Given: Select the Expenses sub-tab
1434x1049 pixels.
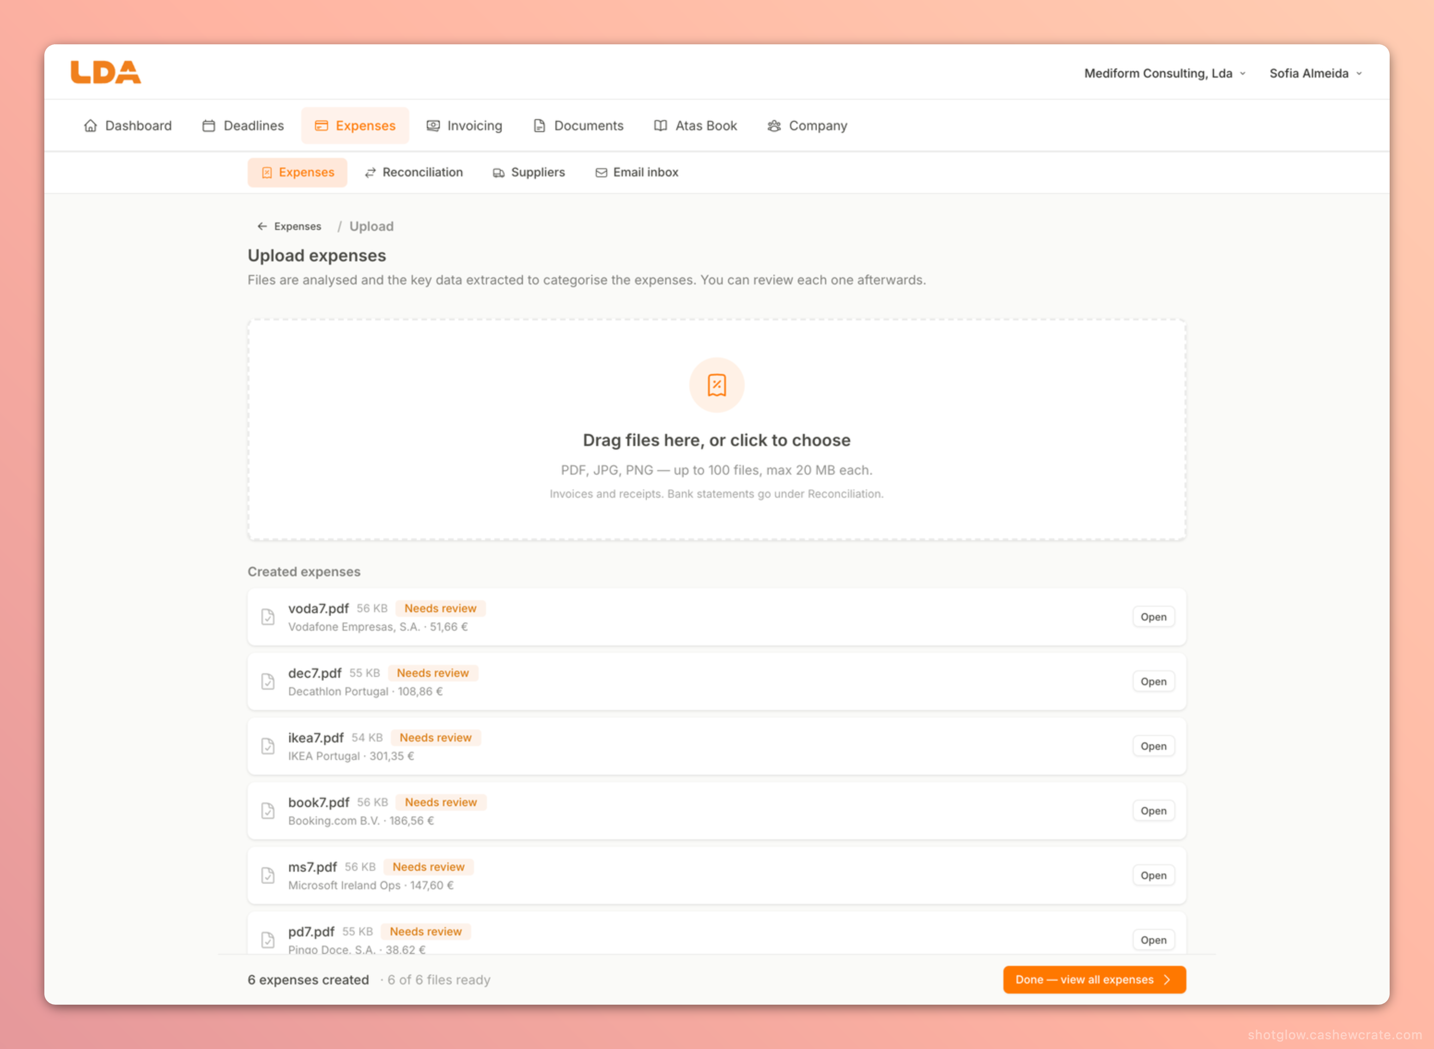Looking at the screenshot, I should coord(298,173).
